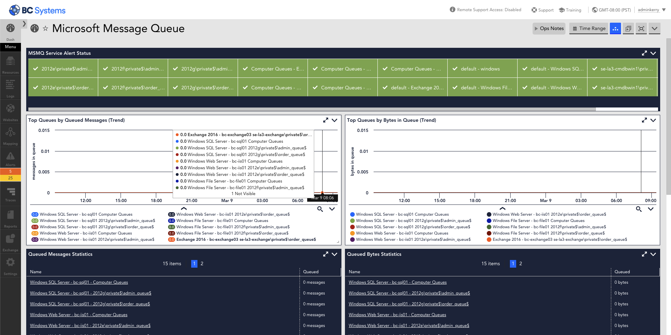
Task: Toggle favorite star next to Microsoft Message Queue
Action: tap(45, 28)
